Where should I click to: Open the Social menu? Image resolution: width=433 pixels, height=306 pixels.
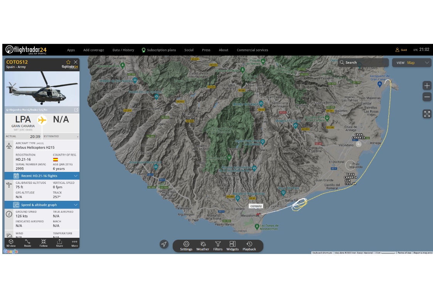[189, 50]
